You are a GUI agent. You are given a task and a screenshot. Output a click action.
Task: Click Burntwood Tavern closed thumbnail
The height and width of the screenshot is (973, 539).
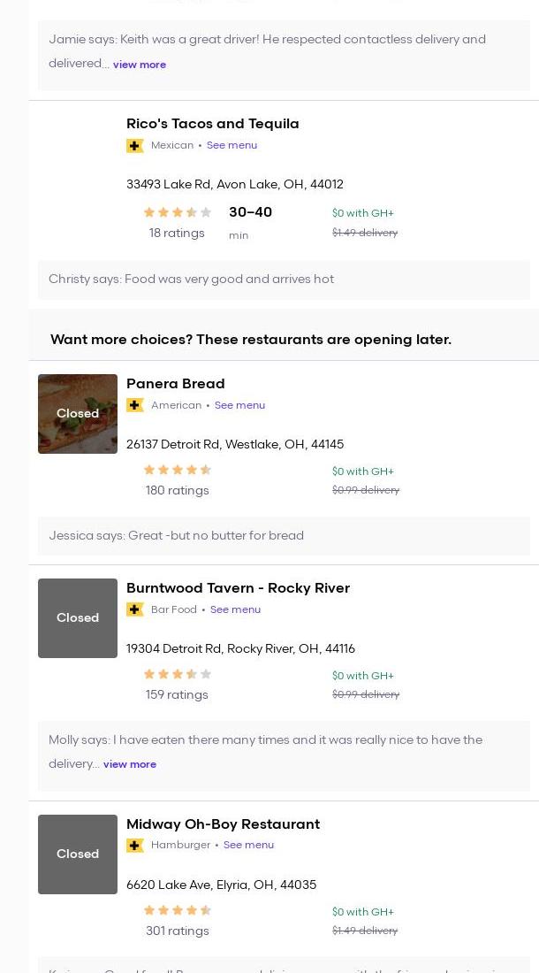point(78,618)
